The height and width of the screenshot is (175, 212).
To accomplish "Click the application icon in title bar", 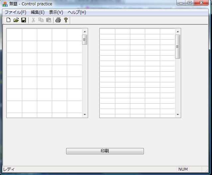I will pyautogui.click(x=5, y=4).
